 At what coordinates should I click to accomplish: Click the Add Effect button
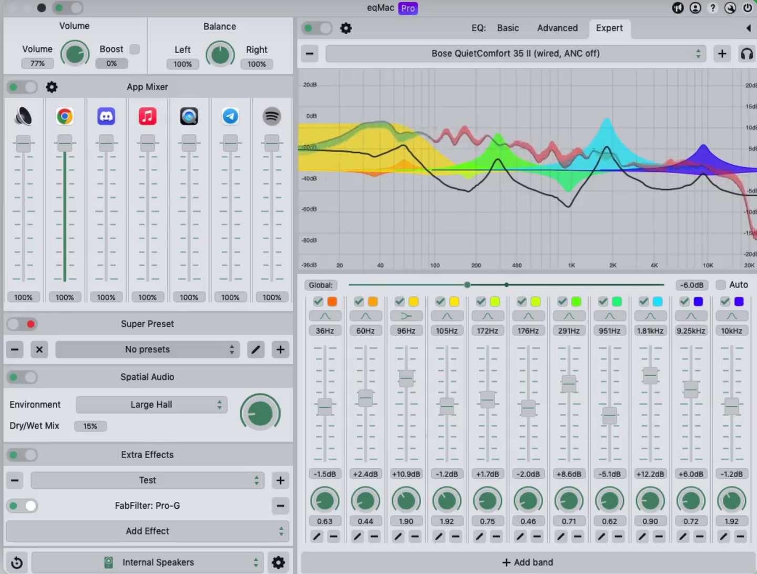tap(148, 531)
